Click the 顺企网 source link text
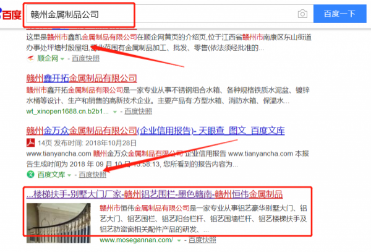This screenshot has width=371, height=252. pos(46,58)
